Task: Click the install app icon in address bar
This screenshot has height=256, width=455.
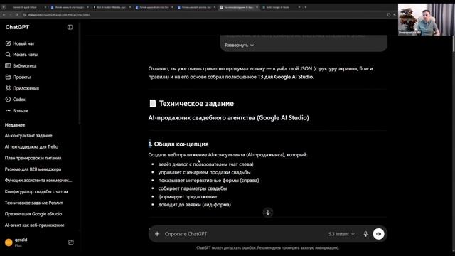Action: (389, 14)
